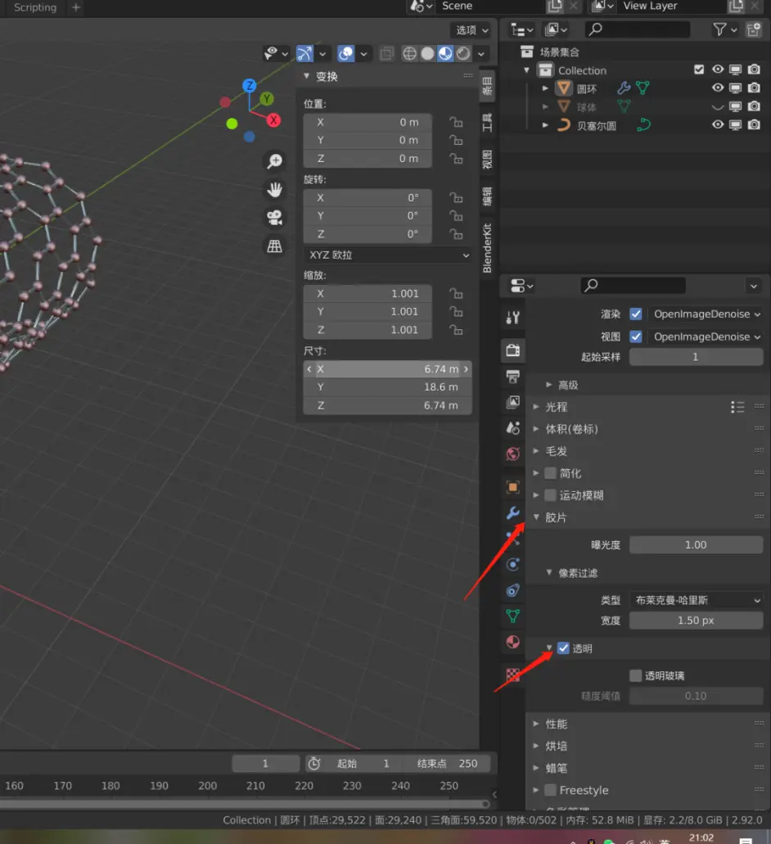This screenshot has height=844, width=771.
Task: Open the Tool properties tab icon
Action: pyautogui.click(x=512, y=318)
